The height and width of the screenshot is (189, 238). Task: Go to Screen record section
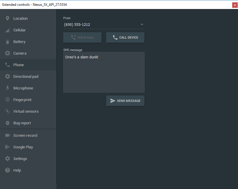28,135
